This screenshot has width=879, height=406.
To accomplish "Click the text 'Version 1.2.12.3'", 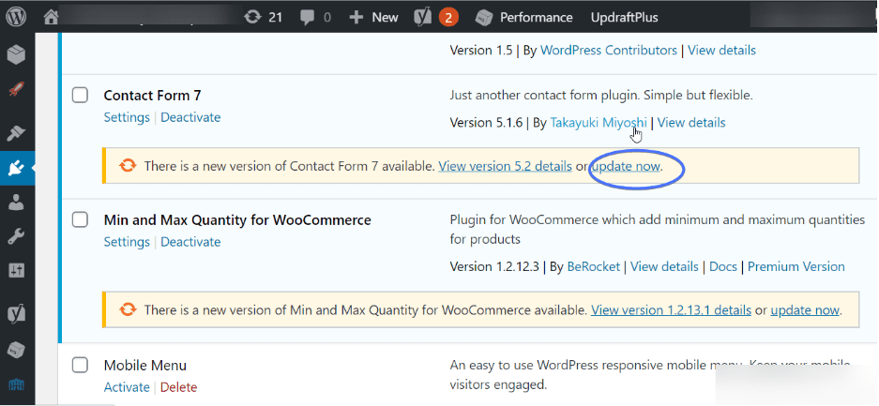I will click(x=494, y=266).
